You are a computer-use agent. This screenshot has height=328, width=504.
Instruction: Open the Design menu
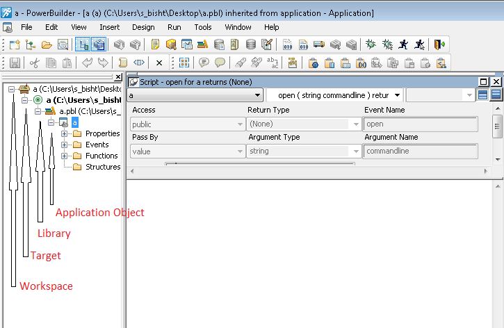143,27
